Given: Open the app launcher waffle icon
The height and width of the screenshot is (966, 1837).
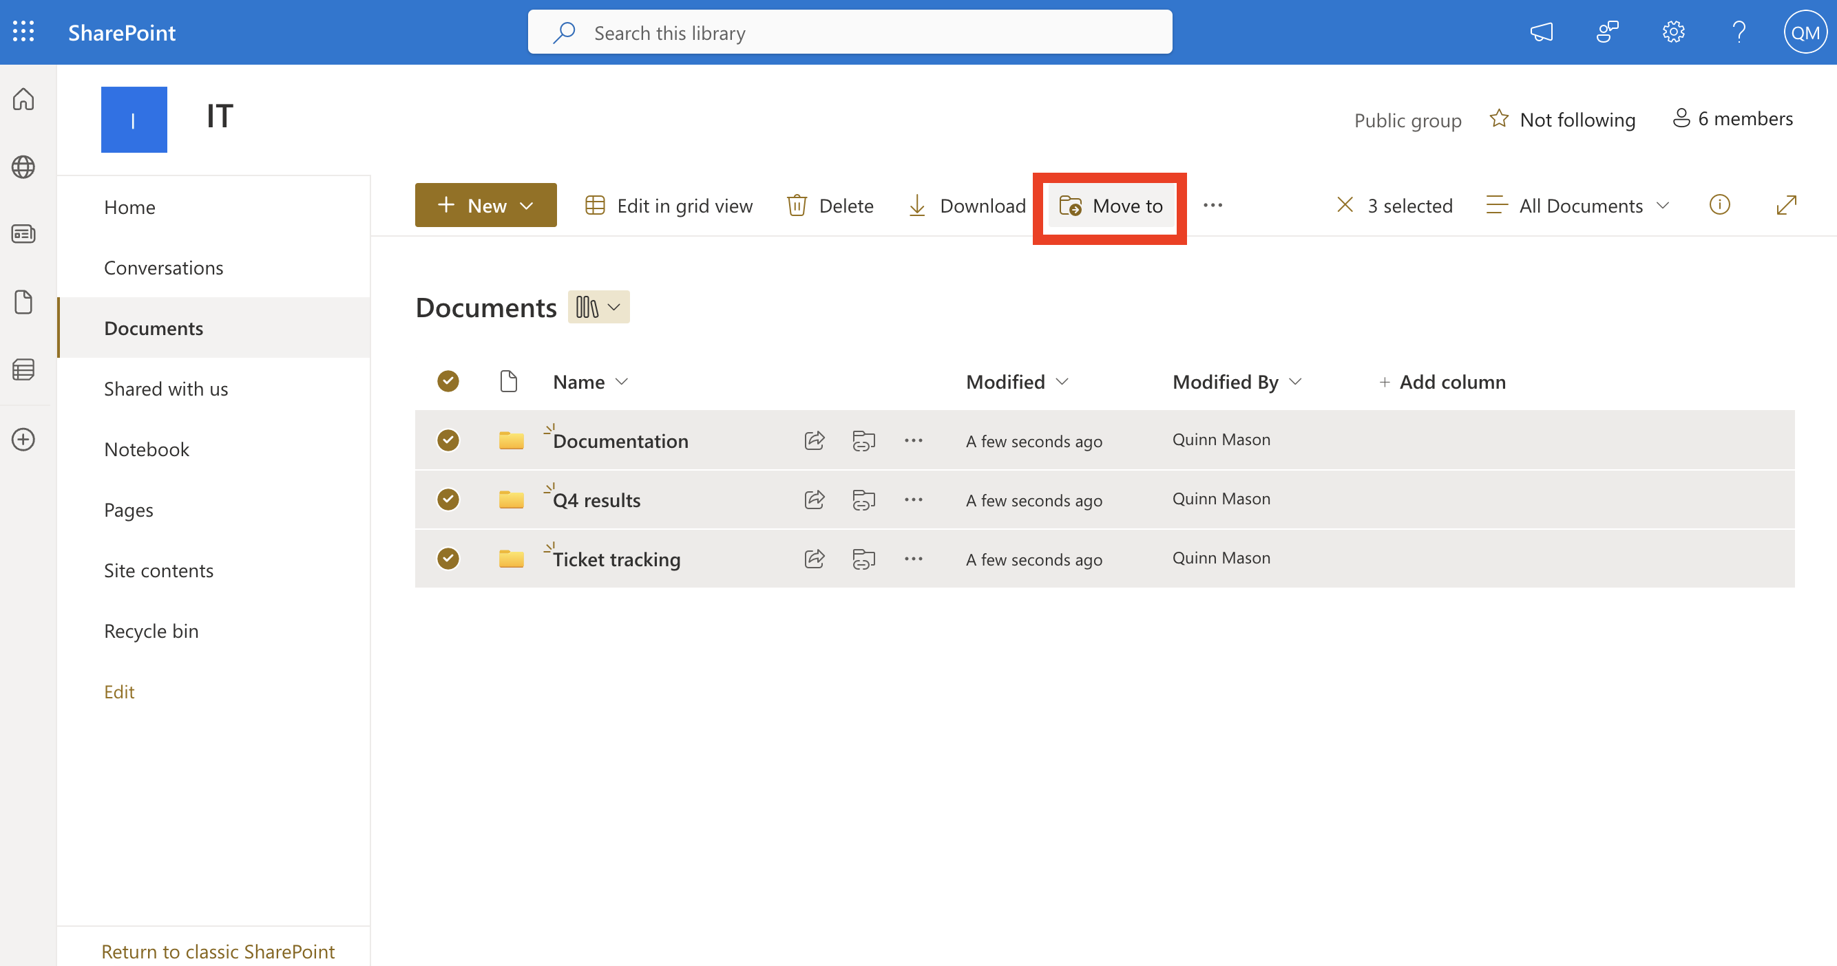Looking at the screenshot, I should [23, 32].
